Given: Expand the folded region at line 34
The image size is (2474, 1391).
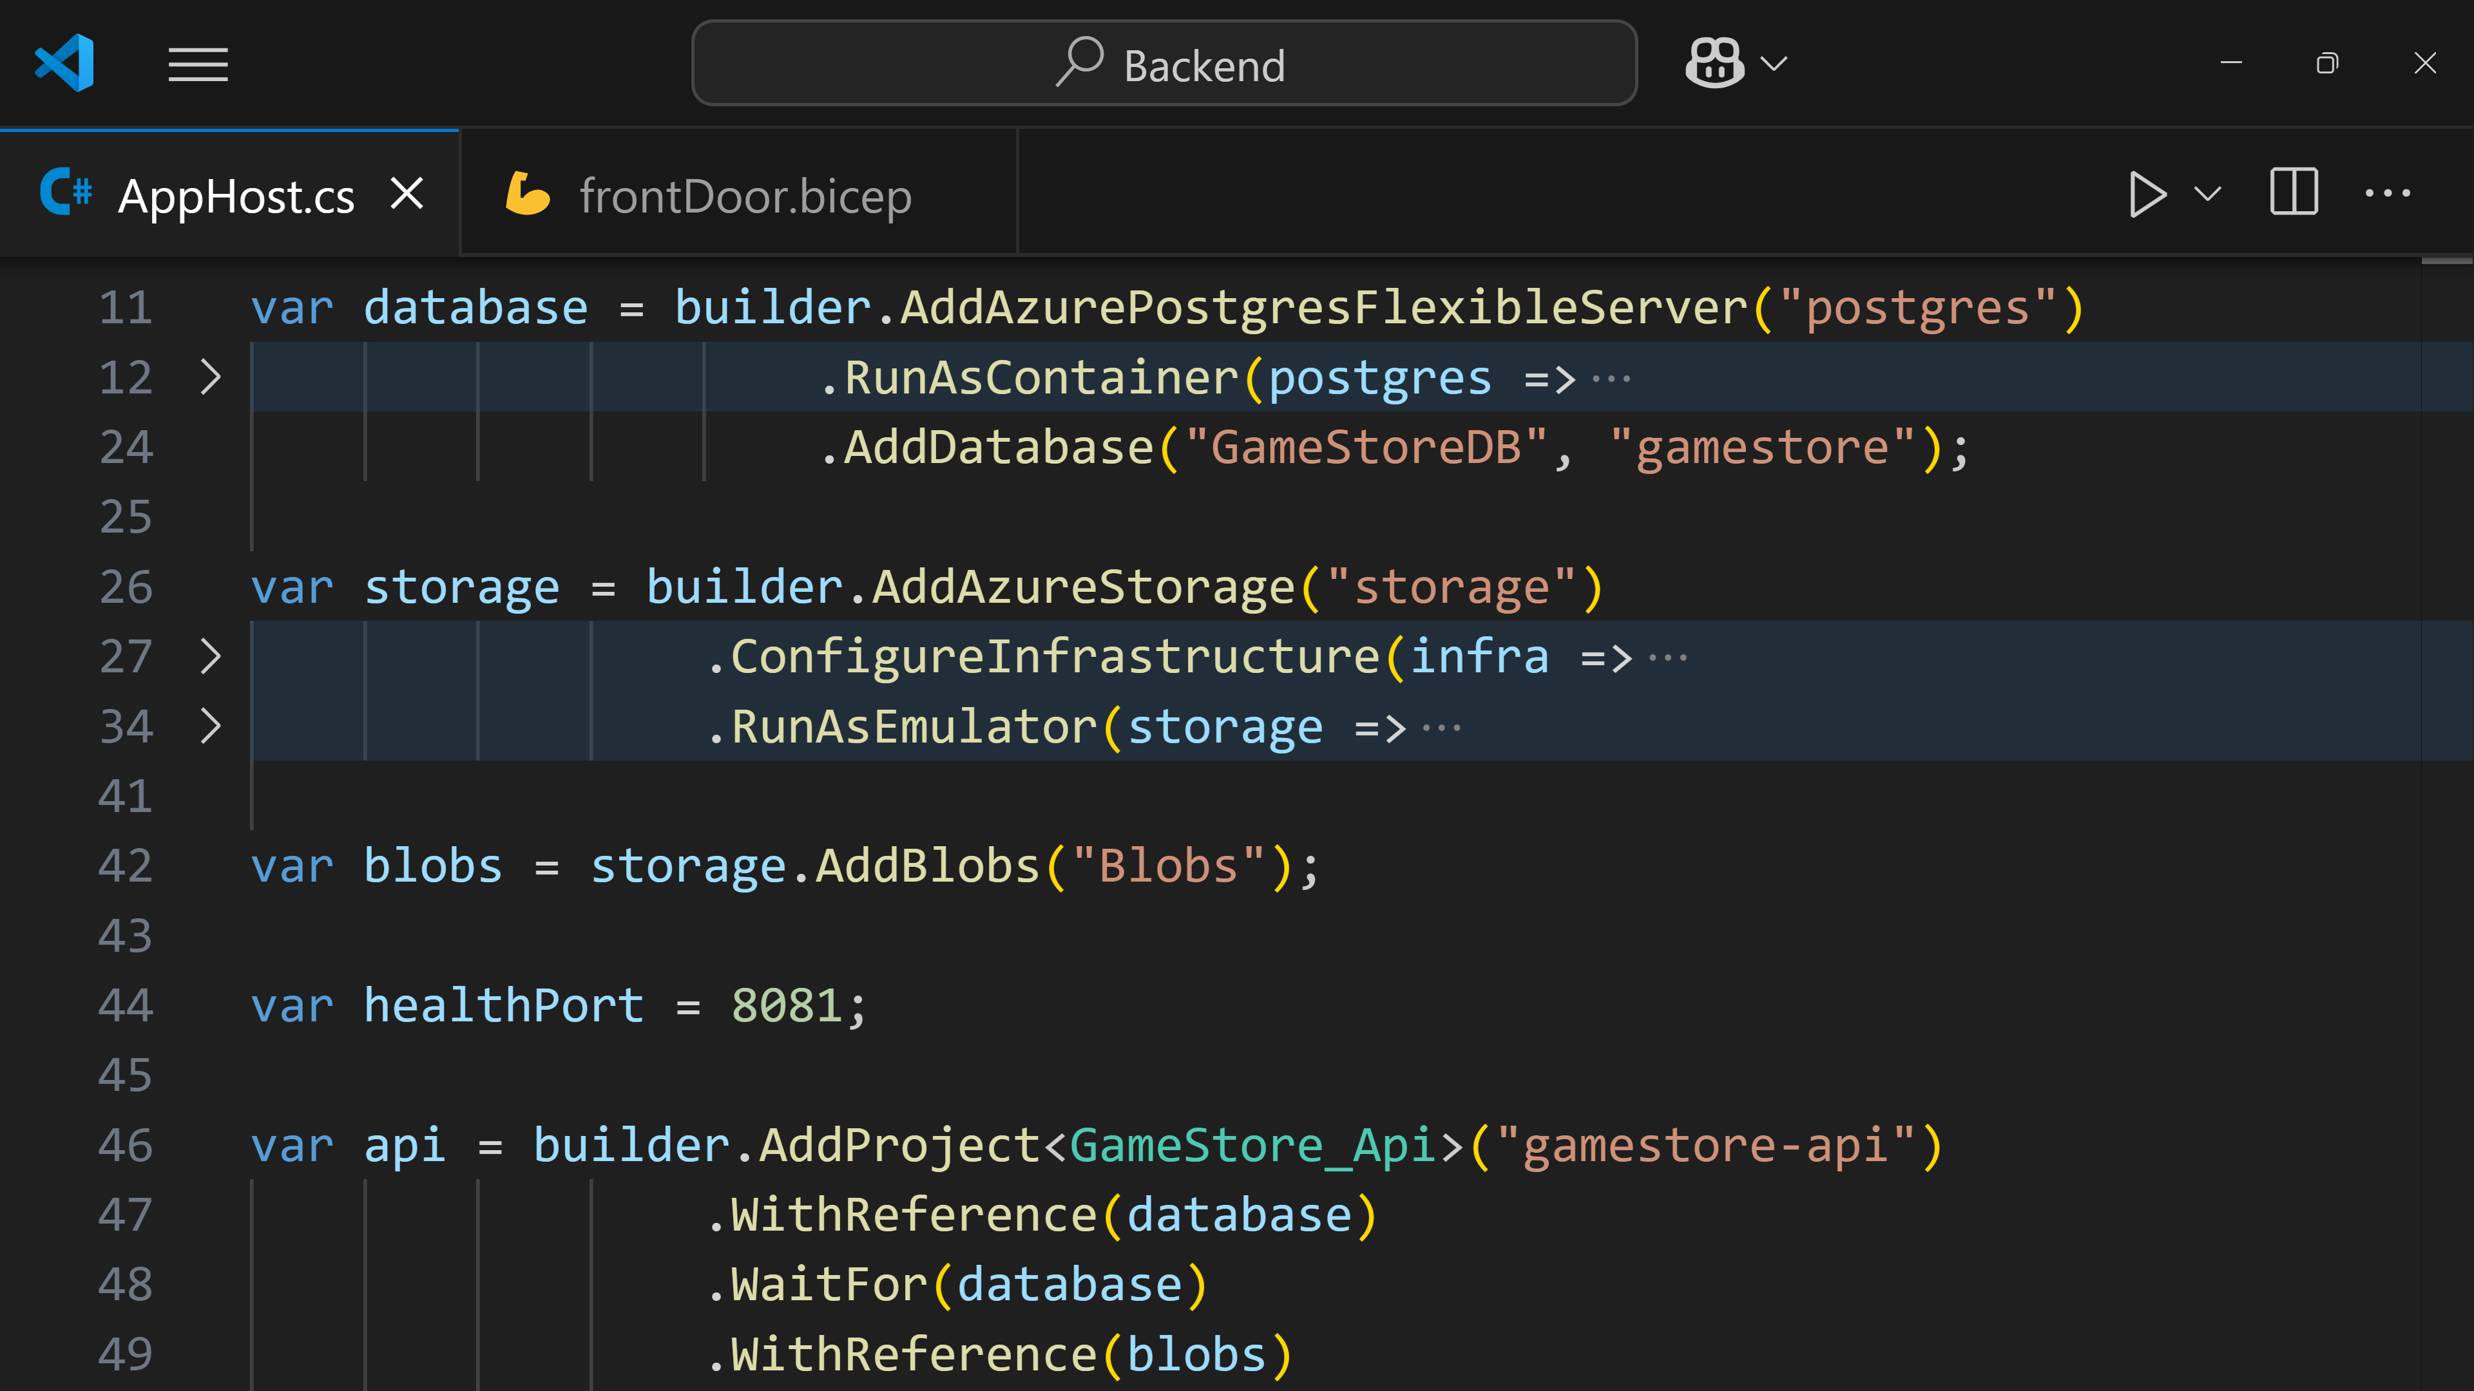Looking at the screenshot, I should click(210, 726).
